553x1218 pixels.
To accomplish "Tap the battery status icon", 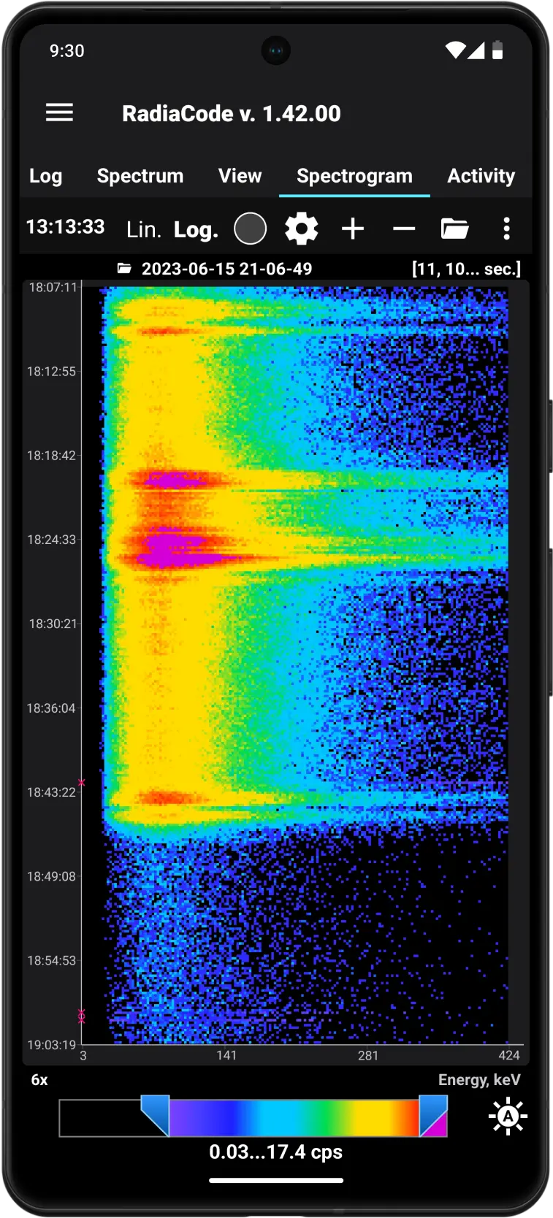I will pos(497,50).
